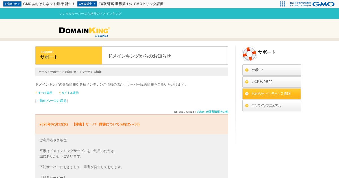339x178 pixels.
Task: Click the bullet icon beside オンラインマニュアル
Action: click(x=247, y=106)
